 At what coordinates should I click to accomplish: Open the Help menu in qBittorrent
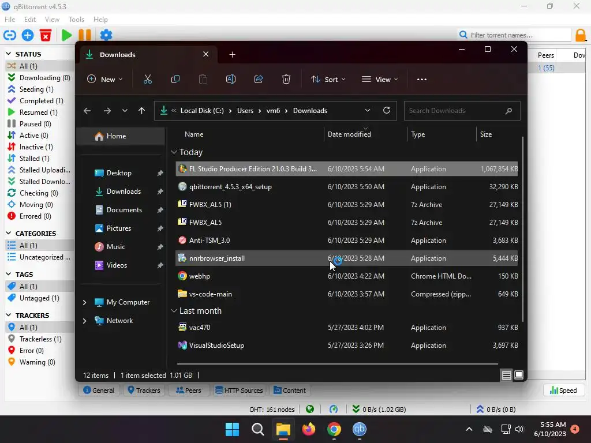[x=100, y=20]
